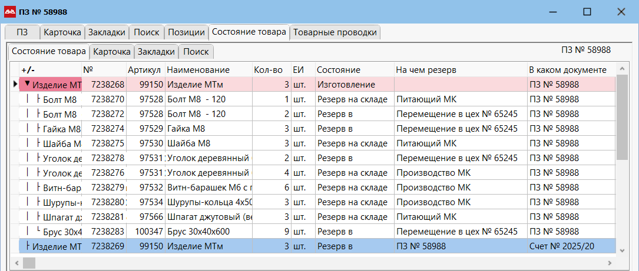The height and width of the screenshot is (271, 639).
Task: Sort by the Состояние column header
Action: (339, 70)
